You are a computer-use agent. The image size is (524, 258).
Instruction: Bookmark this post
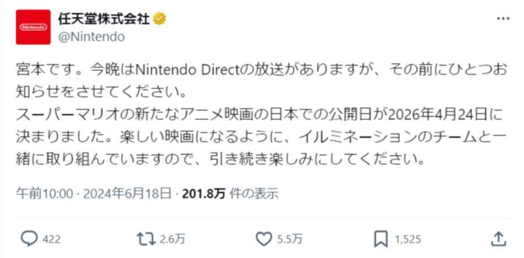(x=381, y=238)
